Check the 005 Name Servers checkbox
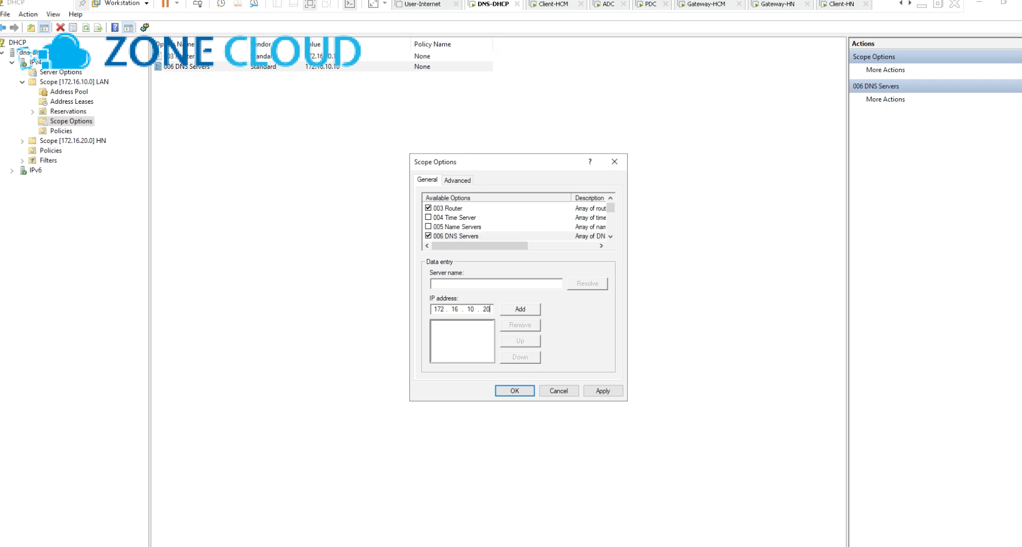 click(428, 226)
